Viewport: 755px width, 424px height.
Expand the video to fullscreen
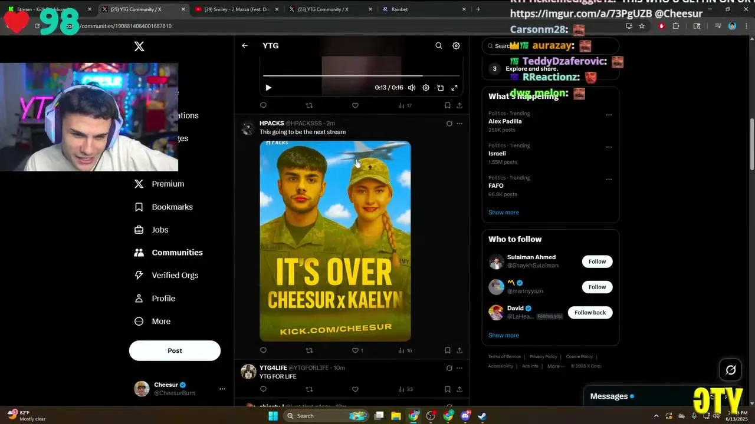pos(454,88)
